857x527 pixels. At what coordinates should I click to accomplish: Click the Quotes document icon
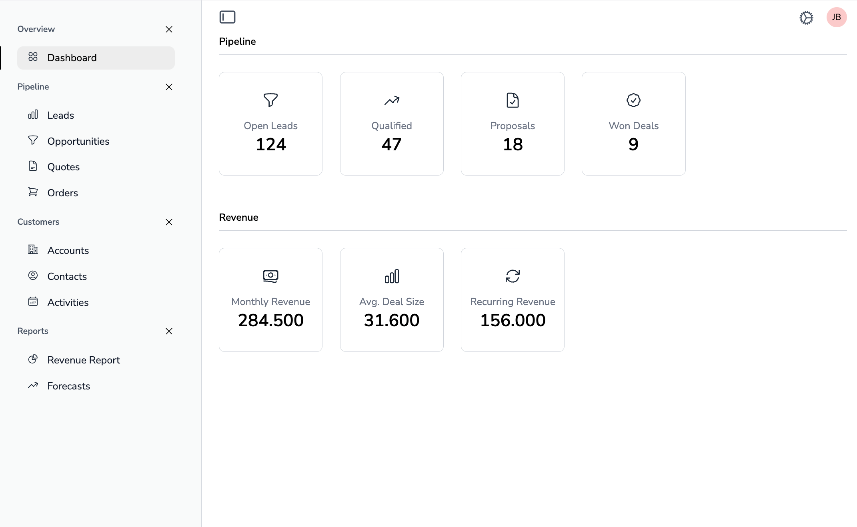tap(33, 166)
